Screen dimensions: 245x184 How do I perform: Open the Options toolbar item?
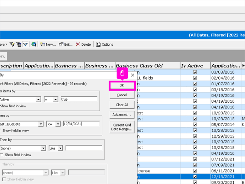pyautogui.click(x=105, y=45)
